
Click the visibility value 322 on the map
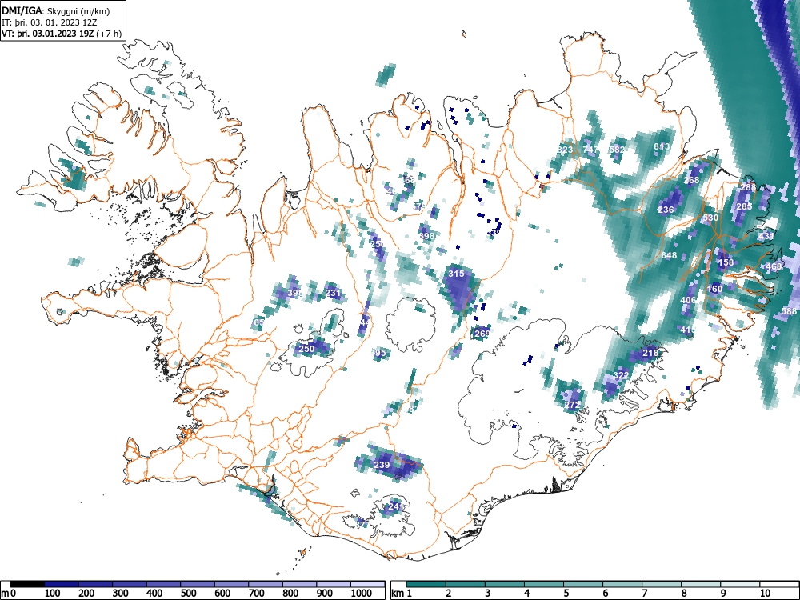tap(621, 375)
